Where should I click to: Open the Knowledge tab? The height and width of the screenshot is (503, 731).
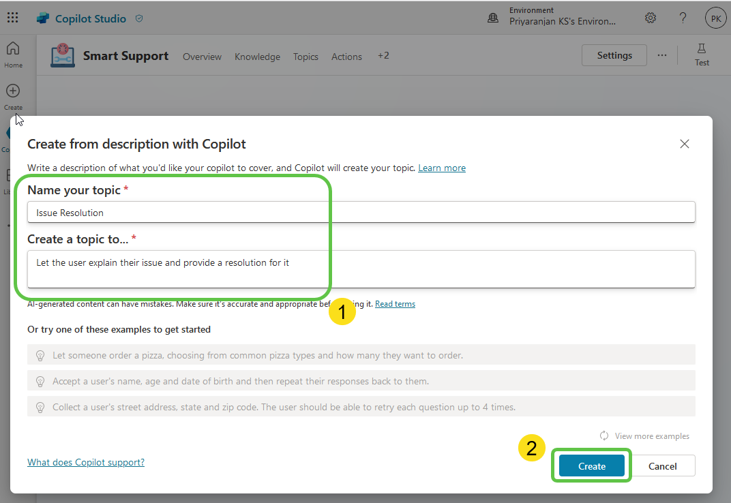pyautogui.click(x=257, y=57)
